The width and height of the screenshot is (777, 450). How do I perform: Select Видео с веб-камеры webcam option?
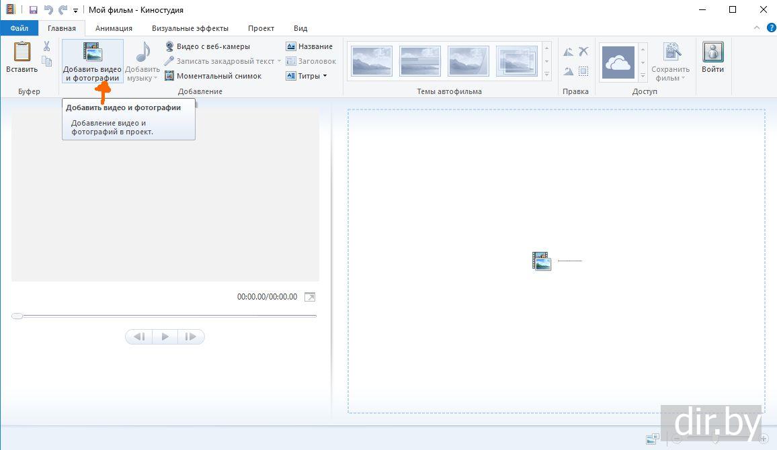pos(207,46)
